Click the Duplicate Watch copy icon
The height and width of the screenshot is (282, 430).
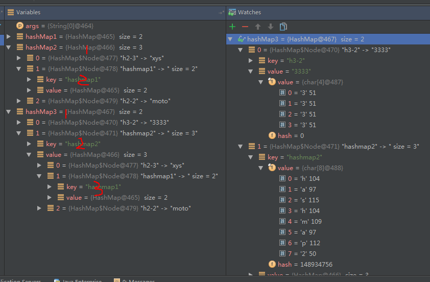(x=283, y=27)
